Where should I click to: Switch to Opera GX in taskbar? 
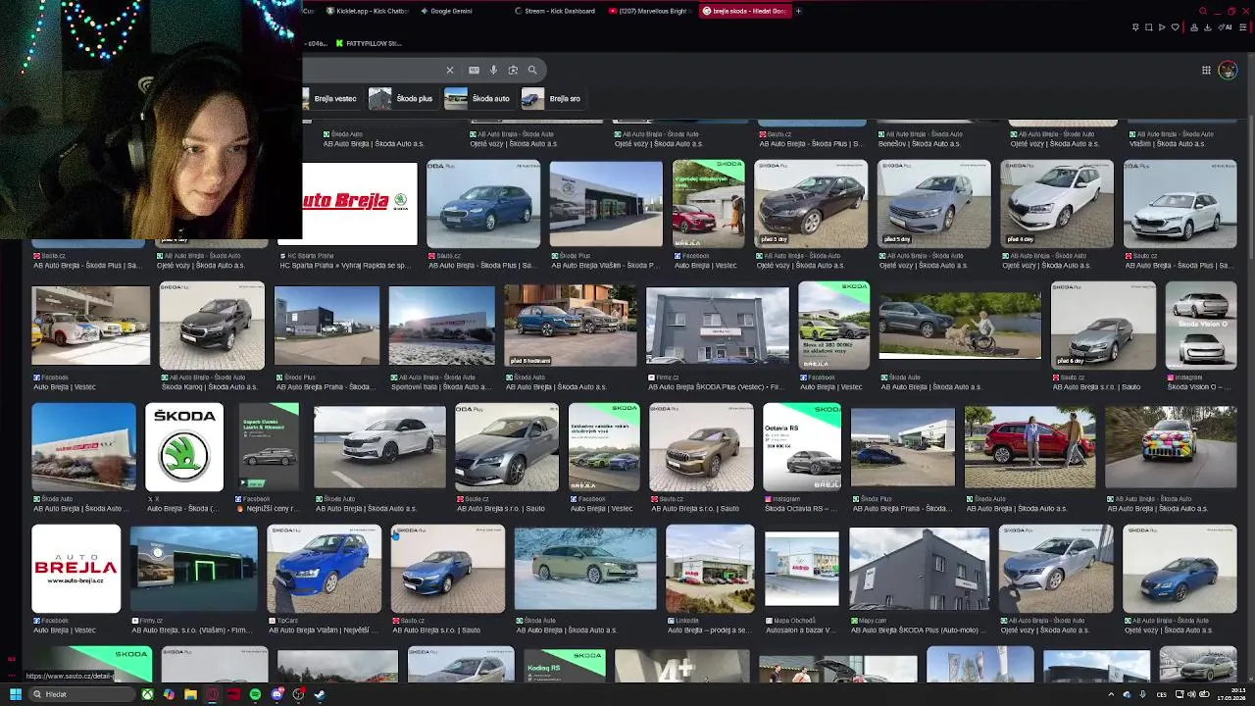pyautogui.click(x=212, y=694)
